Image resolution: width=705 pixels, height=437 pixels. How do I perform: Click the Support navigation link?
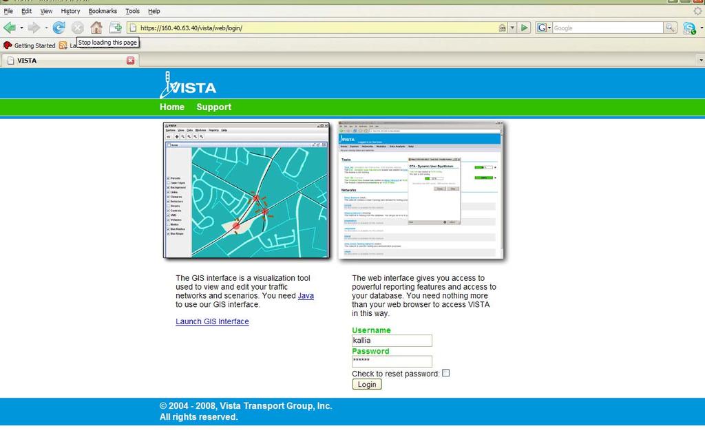[213, 107]
